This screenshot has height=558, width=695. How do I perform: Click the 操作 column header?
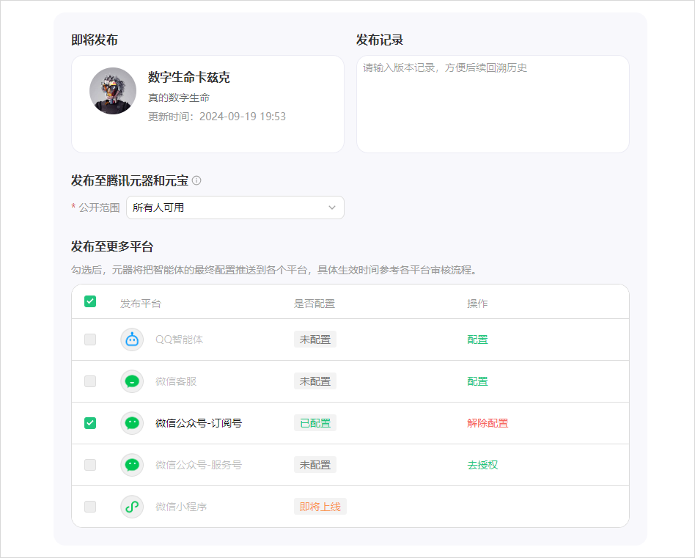click(x=477, y=304)
